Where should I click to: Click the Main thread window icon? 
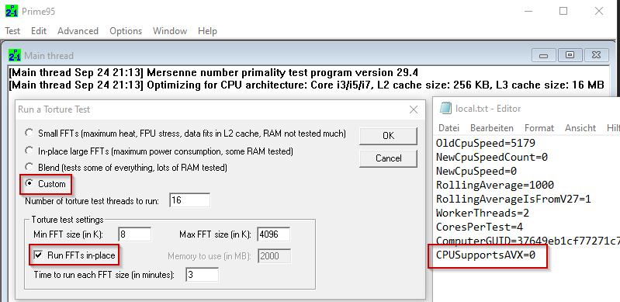tap(15, 55)
